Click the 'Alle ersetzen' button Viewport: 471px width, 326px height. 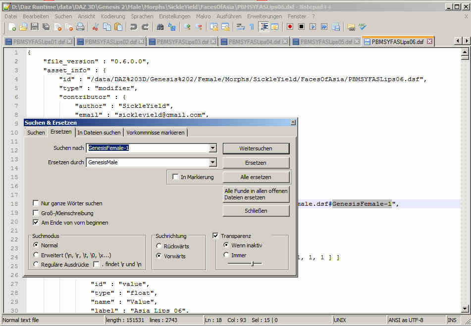coord(256,177)
